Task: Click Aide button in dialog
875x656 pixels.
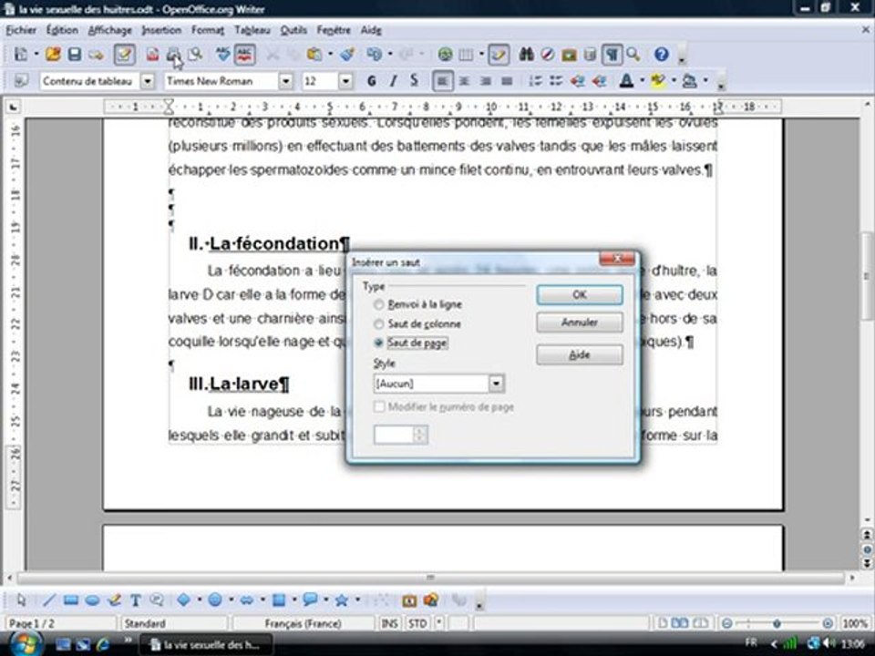Action: [x=580, y=354]
